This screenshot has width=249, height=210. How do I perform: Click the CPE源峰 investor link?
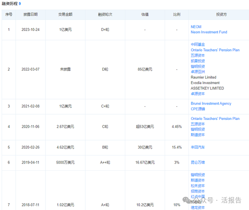(198, 109)
